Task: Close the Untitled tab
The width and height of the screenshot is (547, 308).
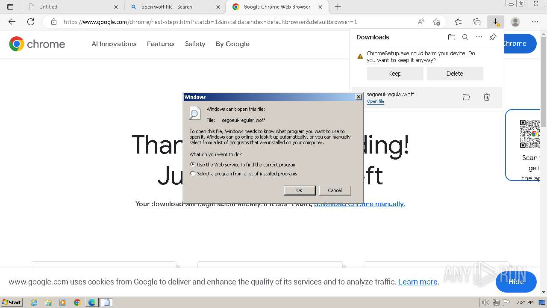Action: click(x=116, y=7)
